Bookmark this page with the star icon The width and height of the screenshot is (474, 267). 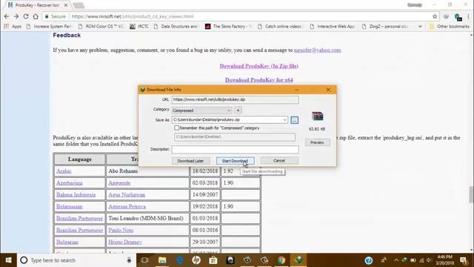click(x=435, y=16)
